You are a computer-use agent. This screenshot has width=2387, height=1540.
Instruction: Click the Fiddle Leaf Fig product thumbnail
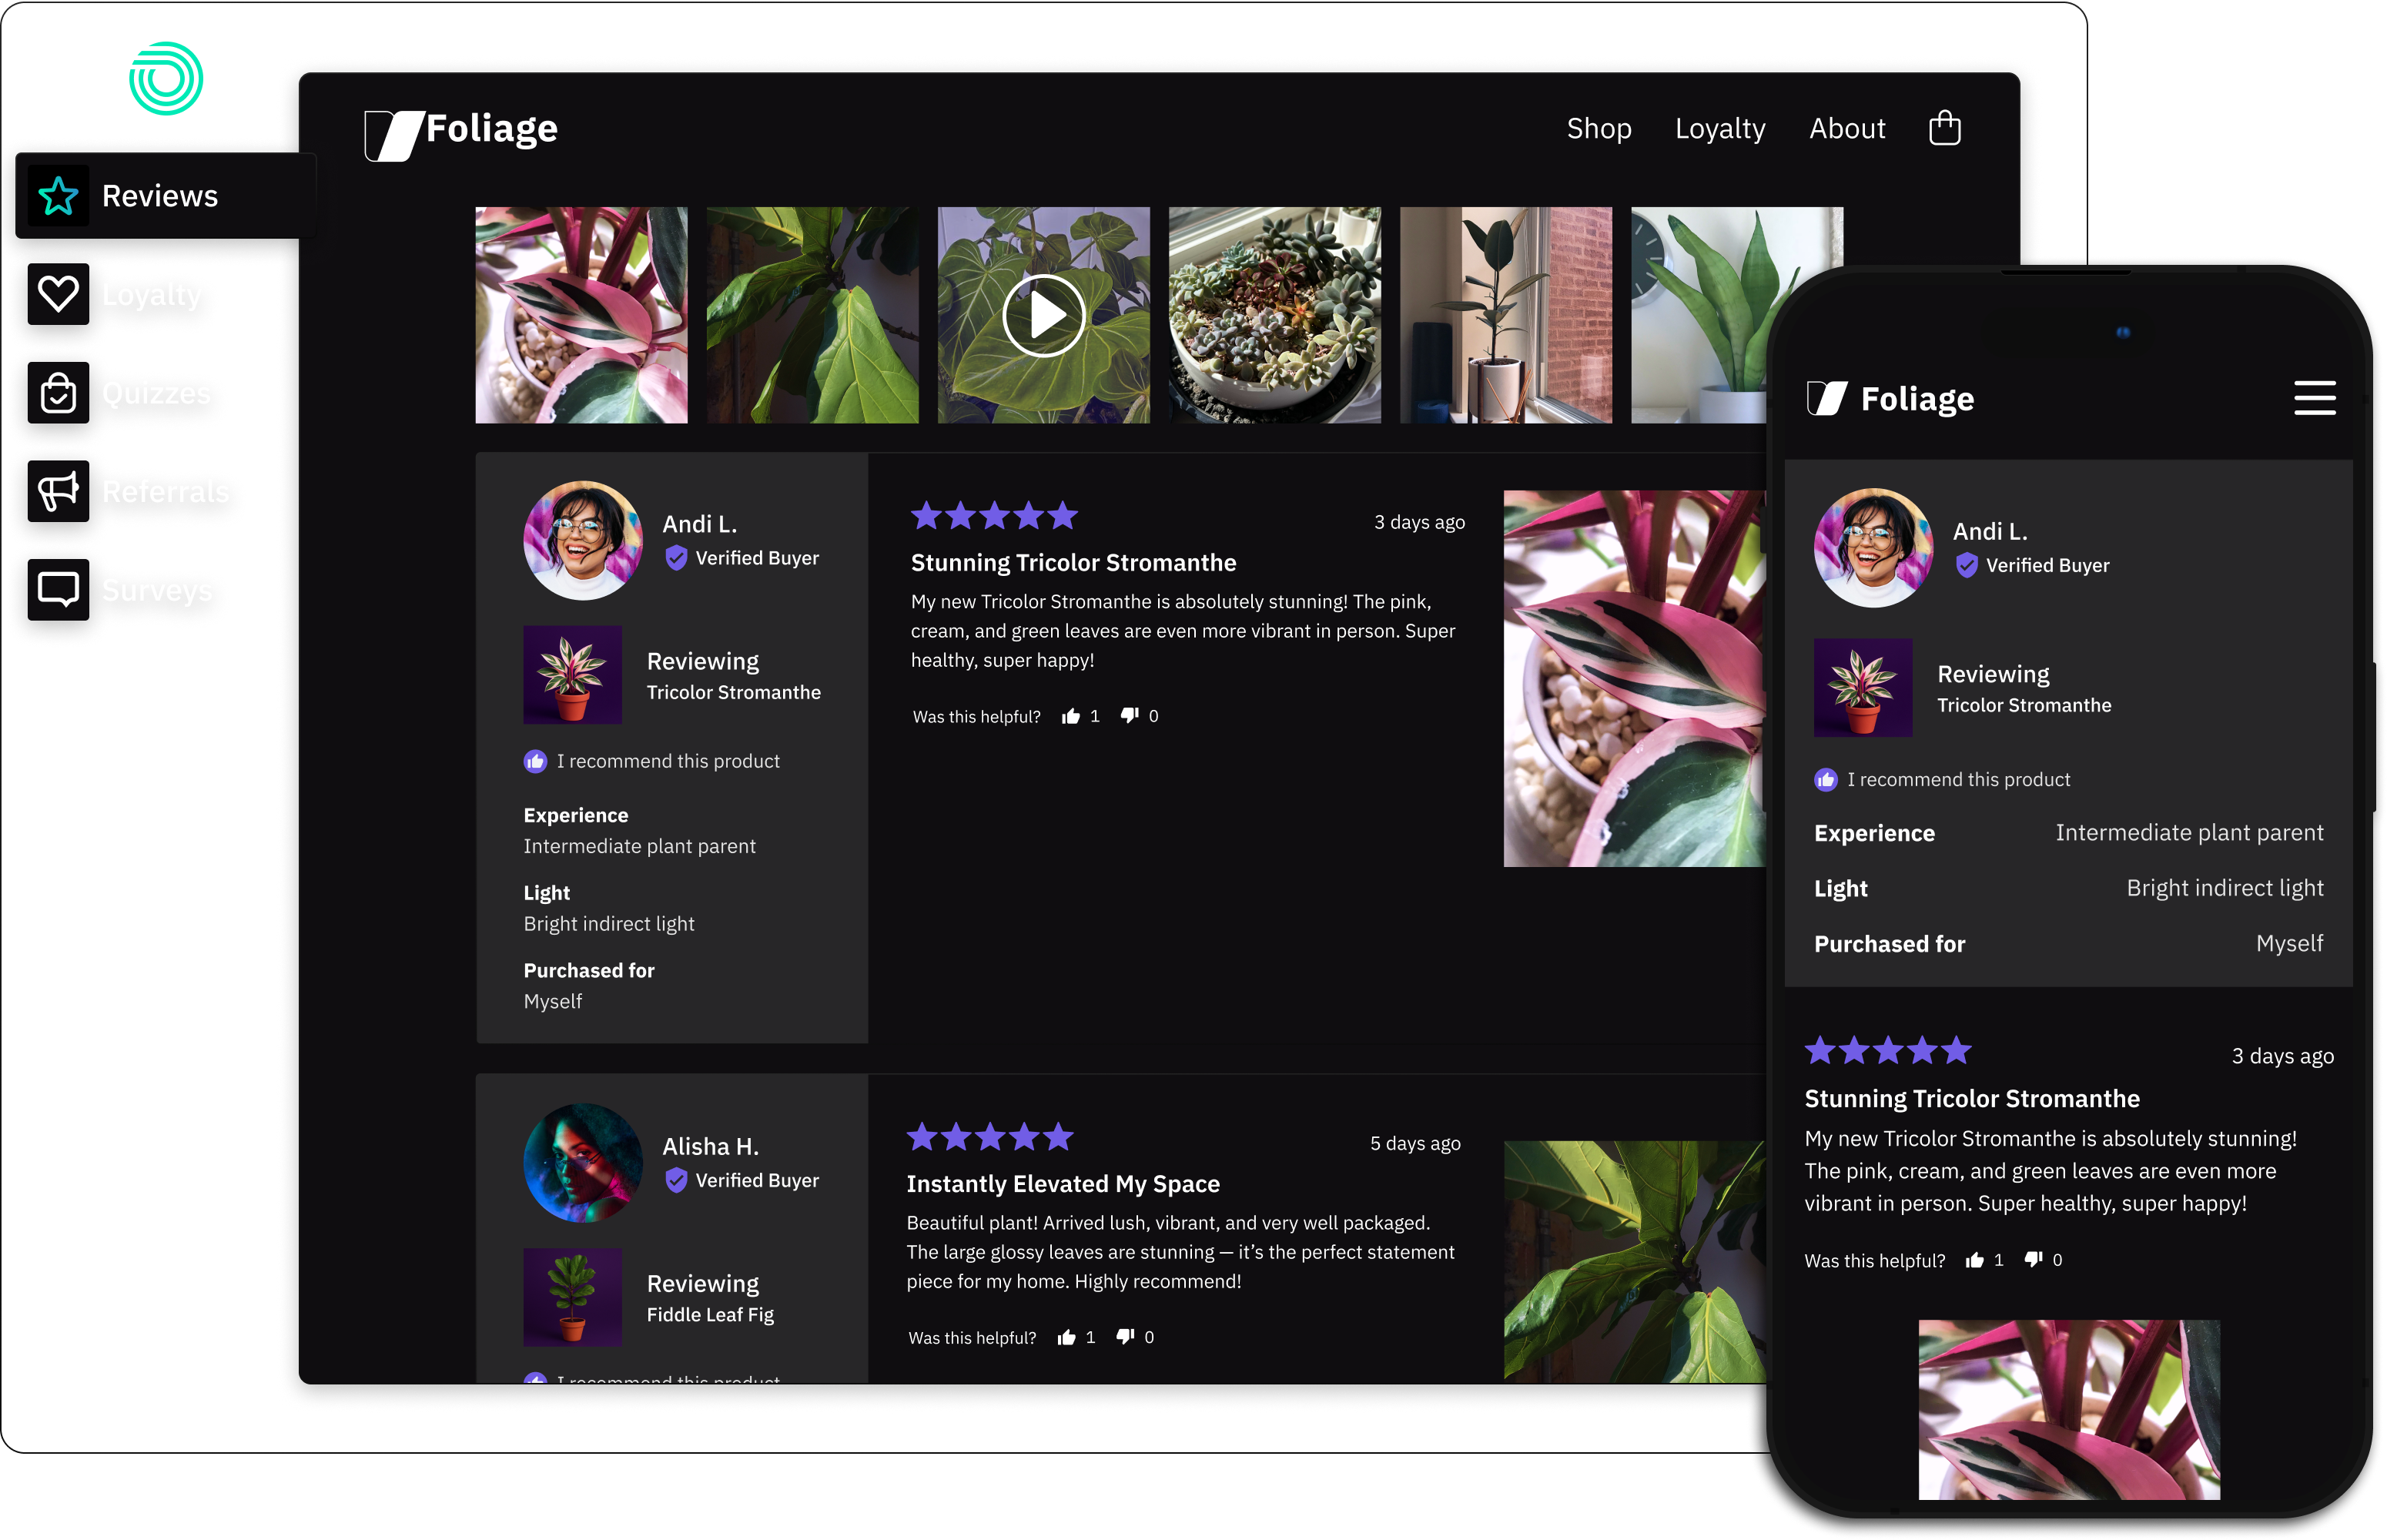572,1297
